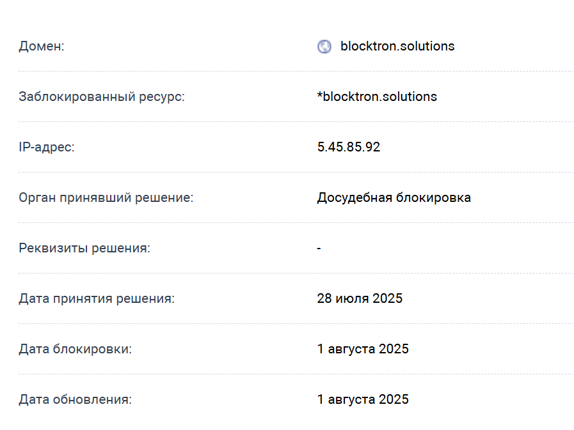Click the "IP-адрес:" label

(47, 148)
